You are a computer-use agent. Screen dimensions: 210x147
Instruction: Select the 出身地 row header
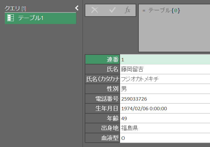point(102,128)
